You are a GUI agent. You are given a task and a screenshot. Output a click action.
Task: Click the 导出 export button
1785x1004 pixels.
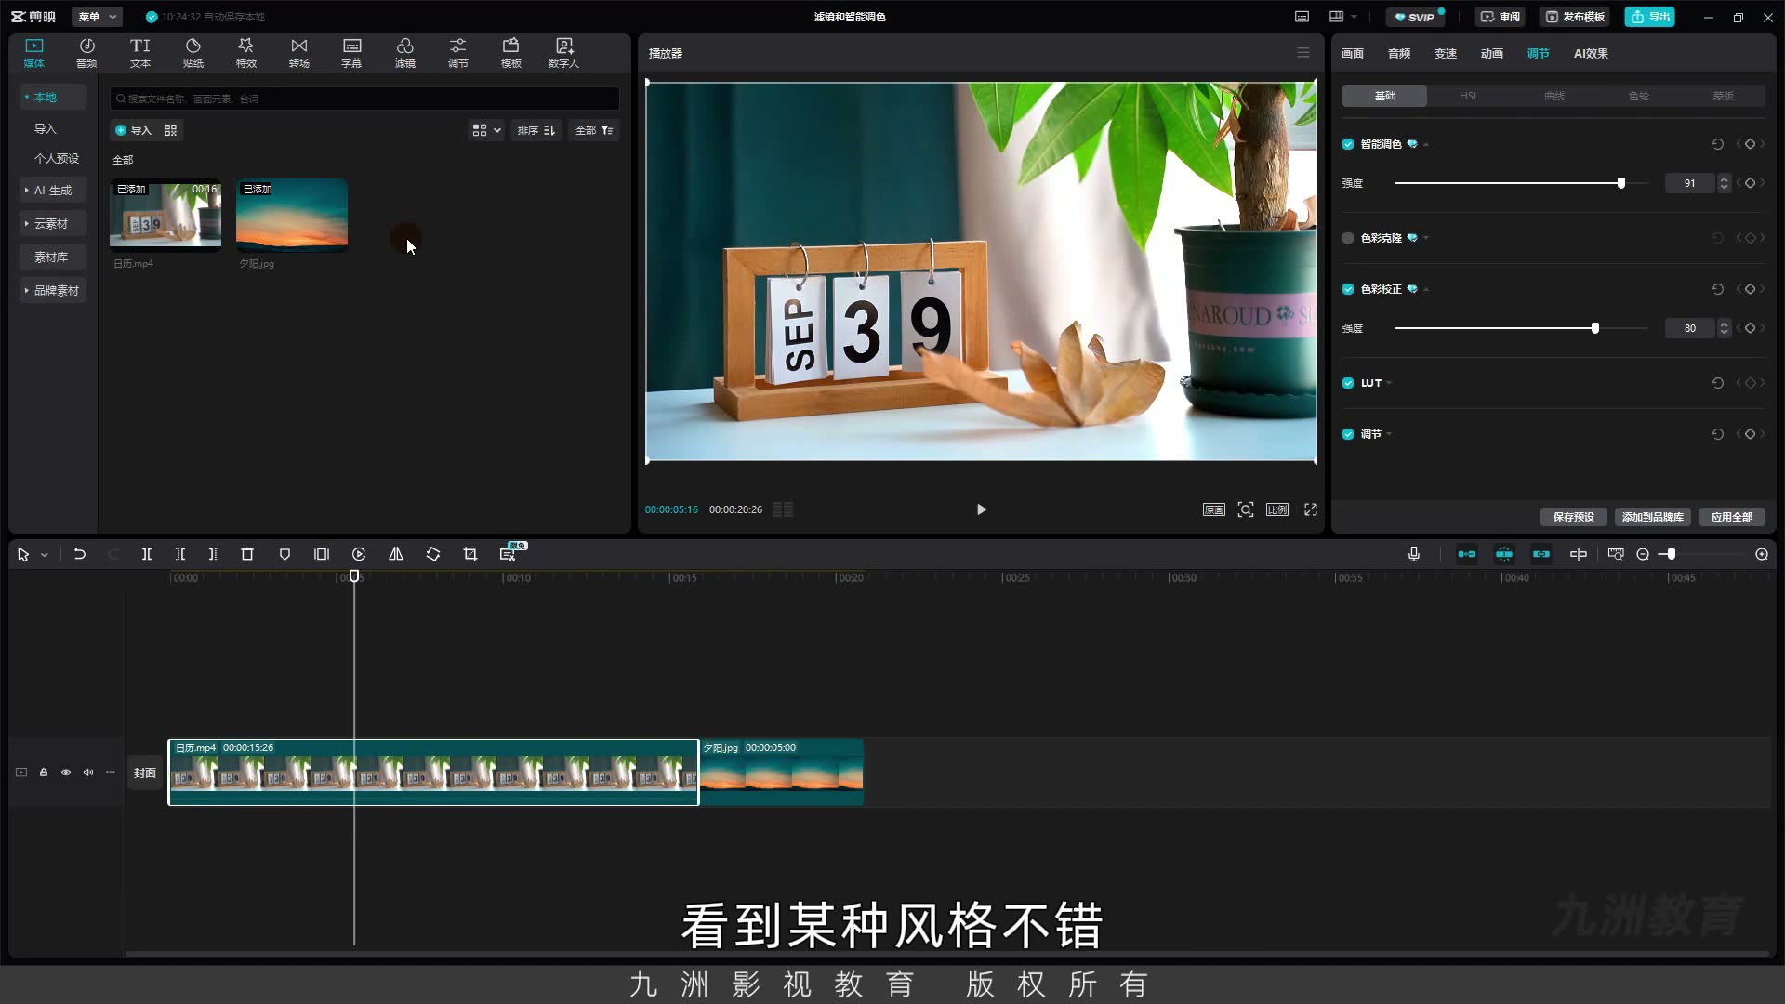[1649, 17]
